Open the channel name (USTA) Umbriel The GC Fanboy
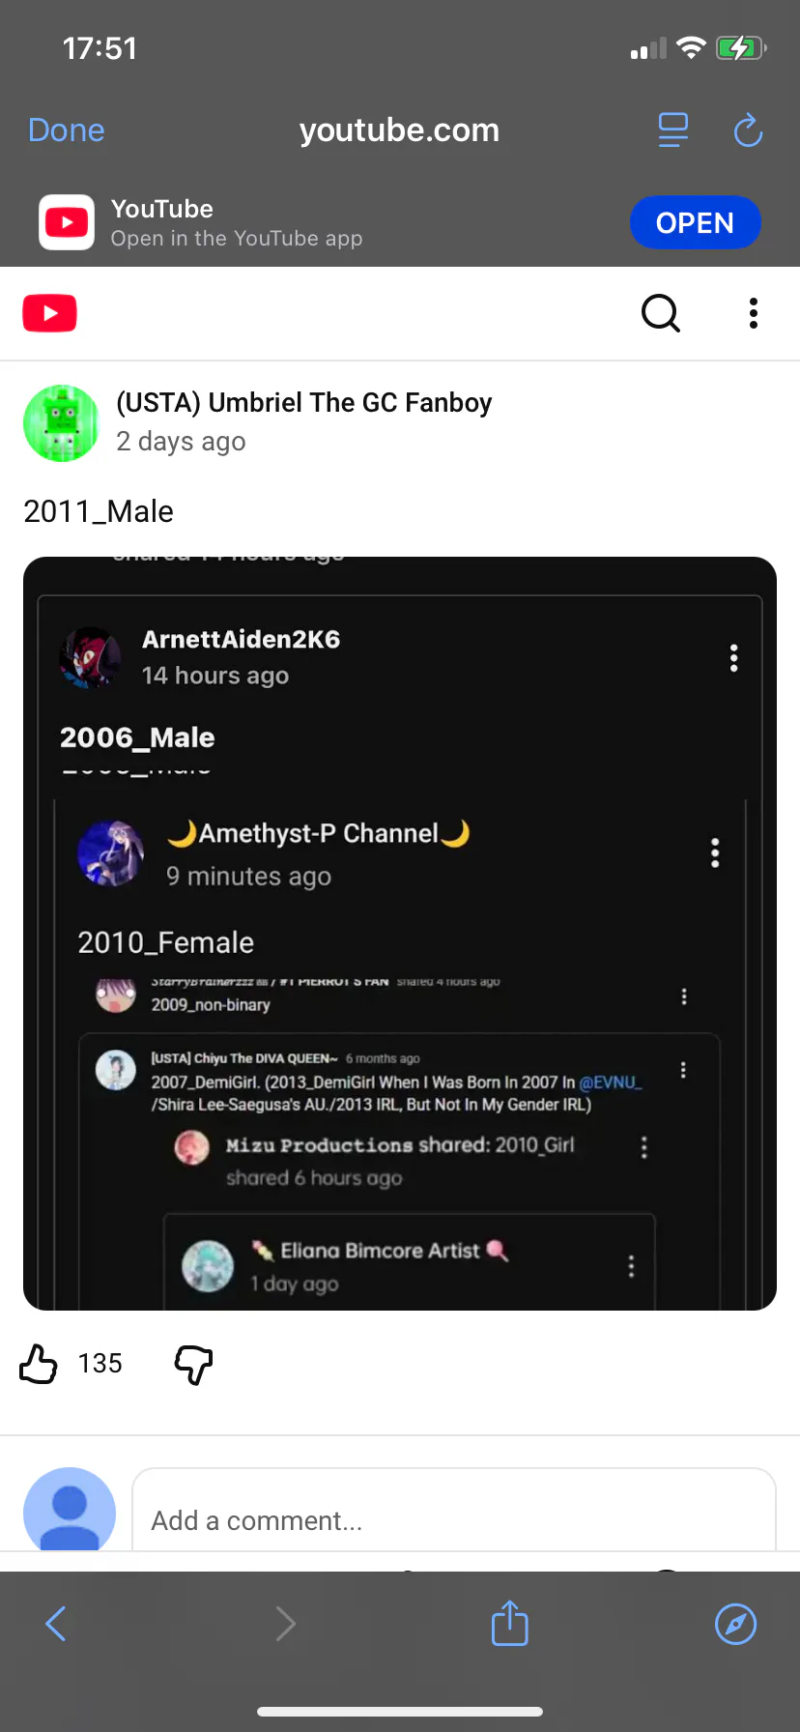Viewport: 800px width, 1732px height. click(303, 402)
